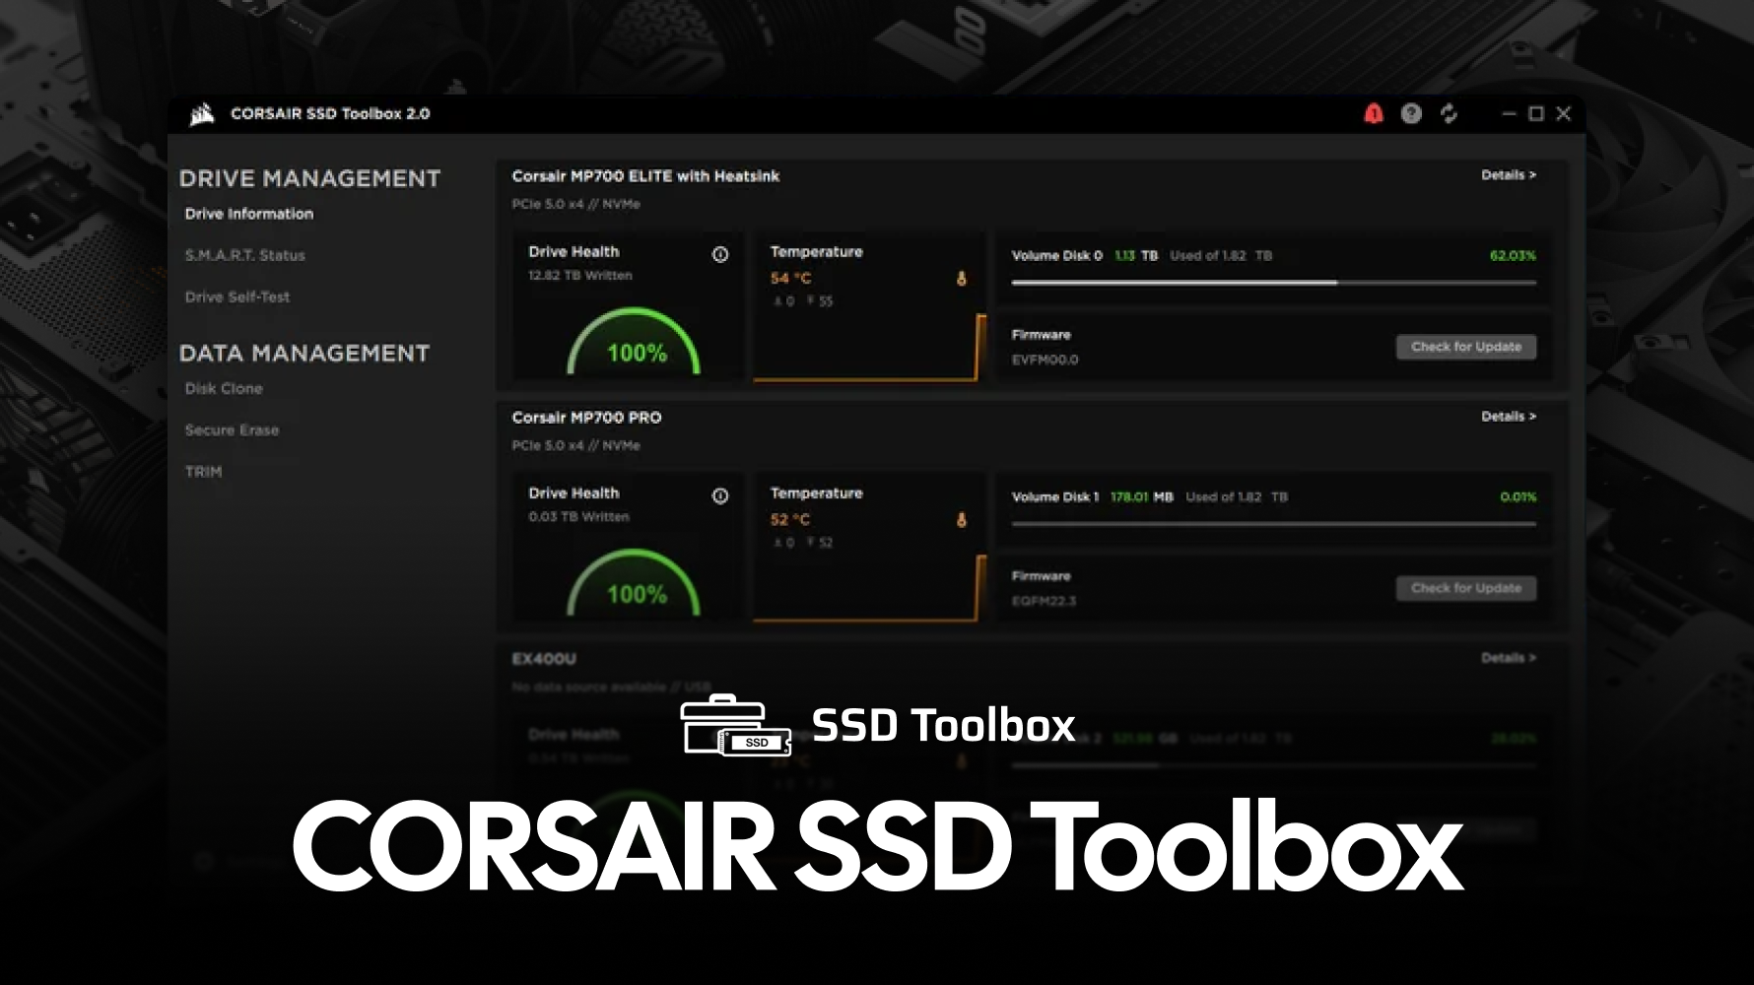The width and height of the screenshot is (1754, 985).
Task: Click thermometer icon in MP700 ELITE temperature card
Action: 961,279
